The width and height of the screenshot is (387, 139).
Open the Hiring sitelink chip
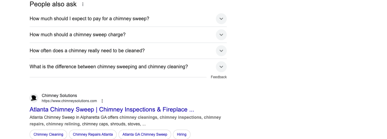click(x=182, y=134)
